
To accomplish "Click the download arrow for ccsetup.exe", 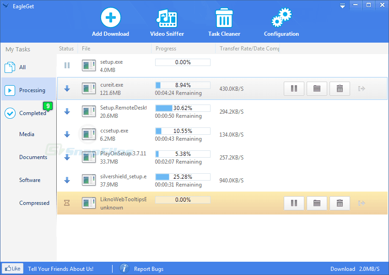I will coord(67,134).
